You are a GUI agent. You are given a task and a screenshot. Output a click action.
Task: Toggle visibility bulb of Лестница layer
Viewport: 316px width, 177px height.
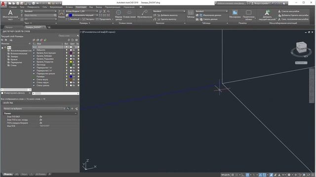click(x=67, y=65)
